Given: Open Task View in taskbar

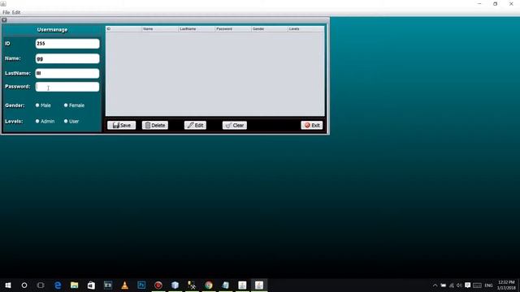Looking at the screenshot, I should click(x=41, y=285).
